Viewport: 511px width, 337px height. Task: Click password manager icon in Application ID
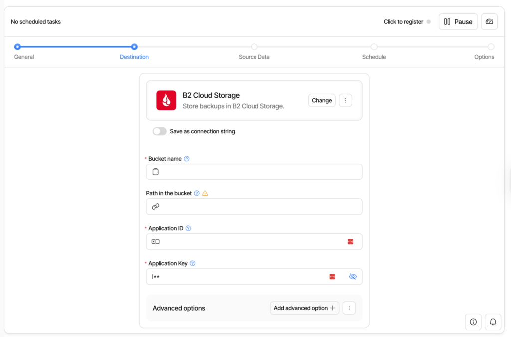(x=350, y=242)
